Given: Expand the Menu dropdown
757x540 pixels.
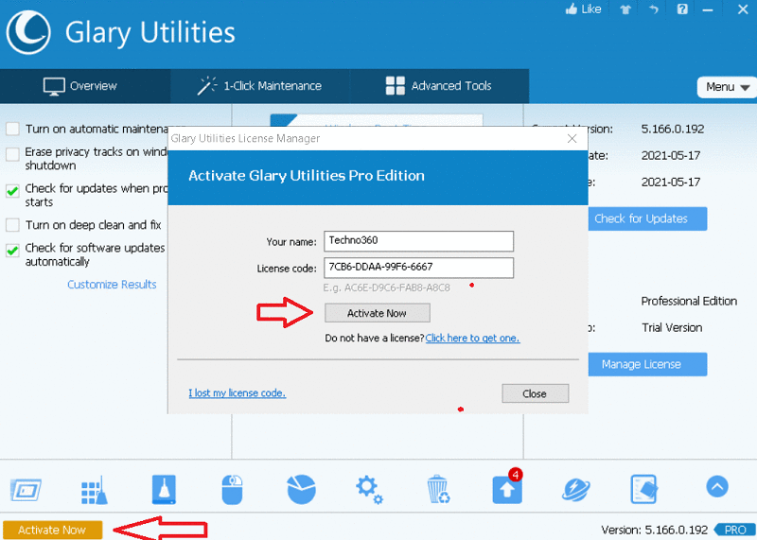Looking at the screenshot, I should click(x=726, y=87).
